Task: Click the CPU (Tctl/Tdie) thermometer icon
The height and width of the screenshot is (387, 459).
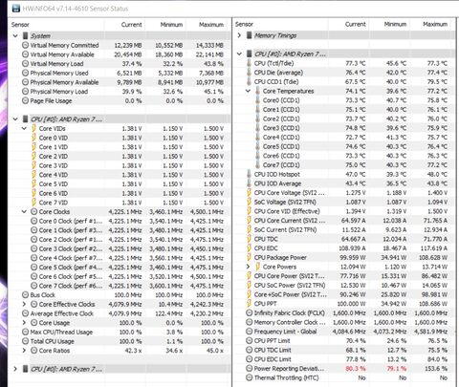Action: click(249, 63)
